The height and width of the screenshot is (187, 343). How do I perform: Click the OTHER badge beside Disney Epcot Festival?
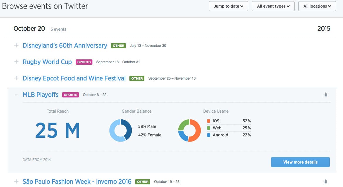[137, 78]
